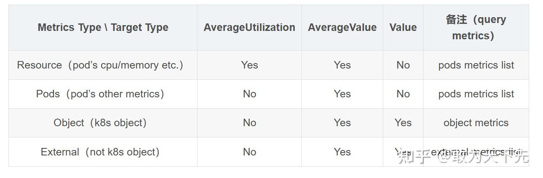This screenshot has height=178, width=543.
Task: Select the "备注 (query metrics)" column header
Action: pos(476,28)
